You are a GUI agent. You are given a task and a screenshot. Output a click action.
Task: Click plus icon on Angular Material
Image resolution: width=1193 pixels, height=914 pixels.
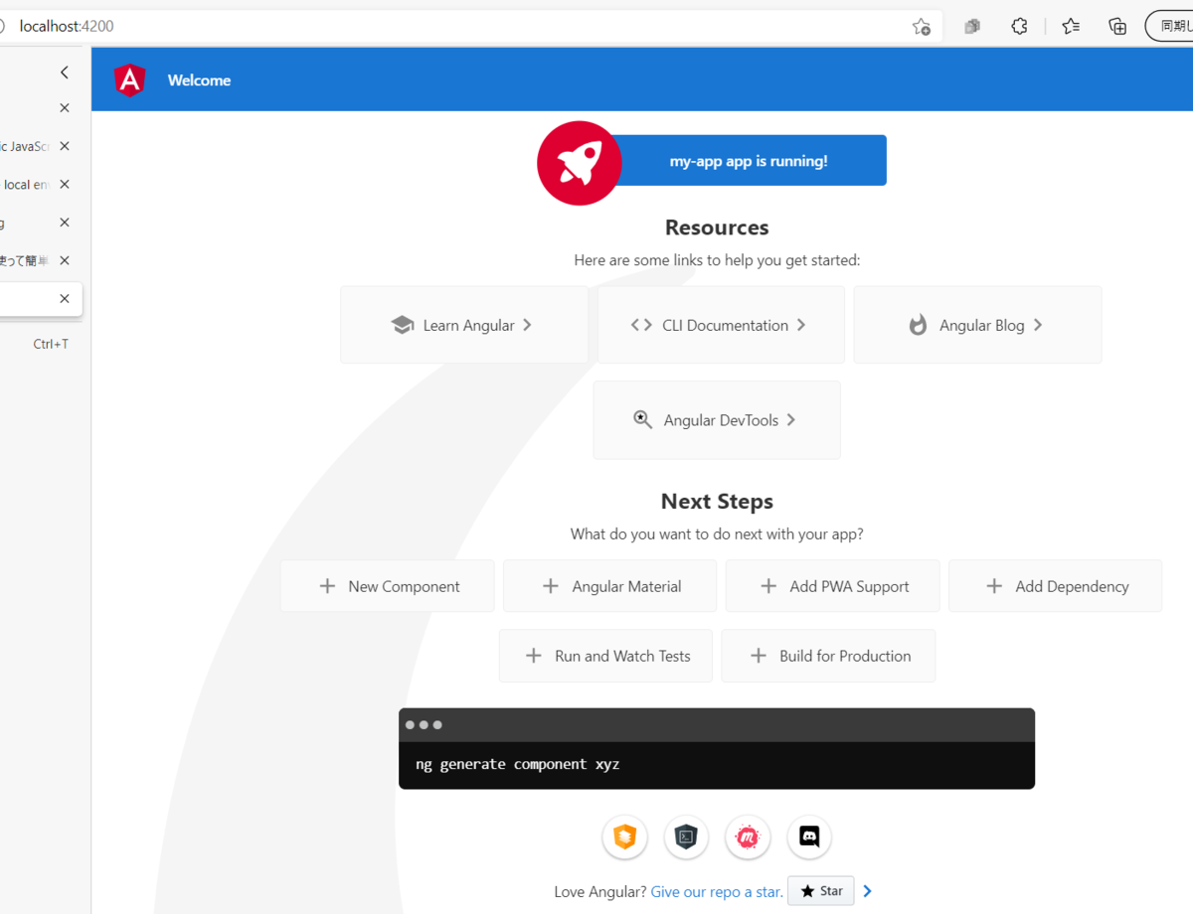[x=550, y=586]
